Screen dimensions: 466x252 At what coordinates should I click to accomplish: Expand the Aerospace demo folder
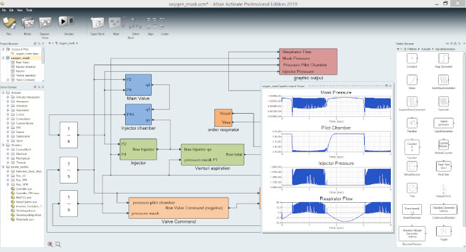point(8,101)
